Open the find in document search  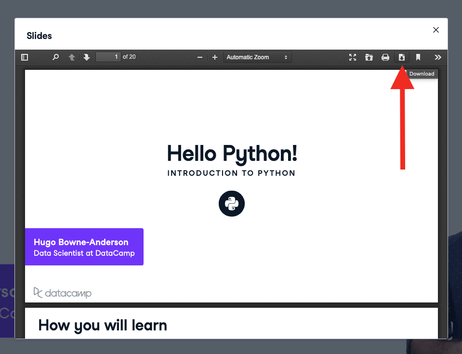[x=56, y=57]
